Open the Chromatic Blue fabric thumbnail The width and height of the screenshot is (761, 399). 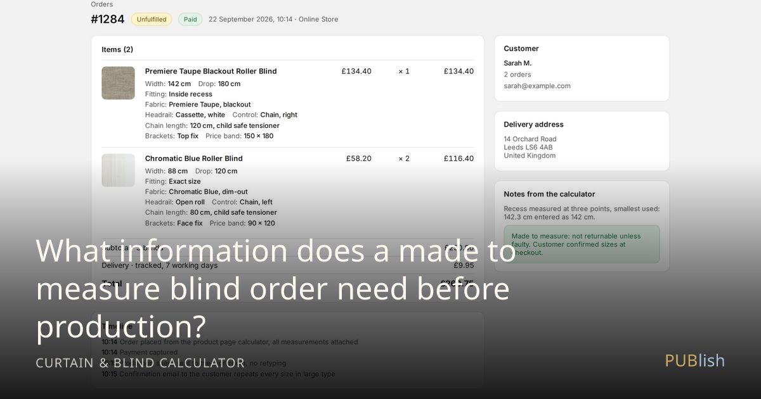[x=118, y=170]
